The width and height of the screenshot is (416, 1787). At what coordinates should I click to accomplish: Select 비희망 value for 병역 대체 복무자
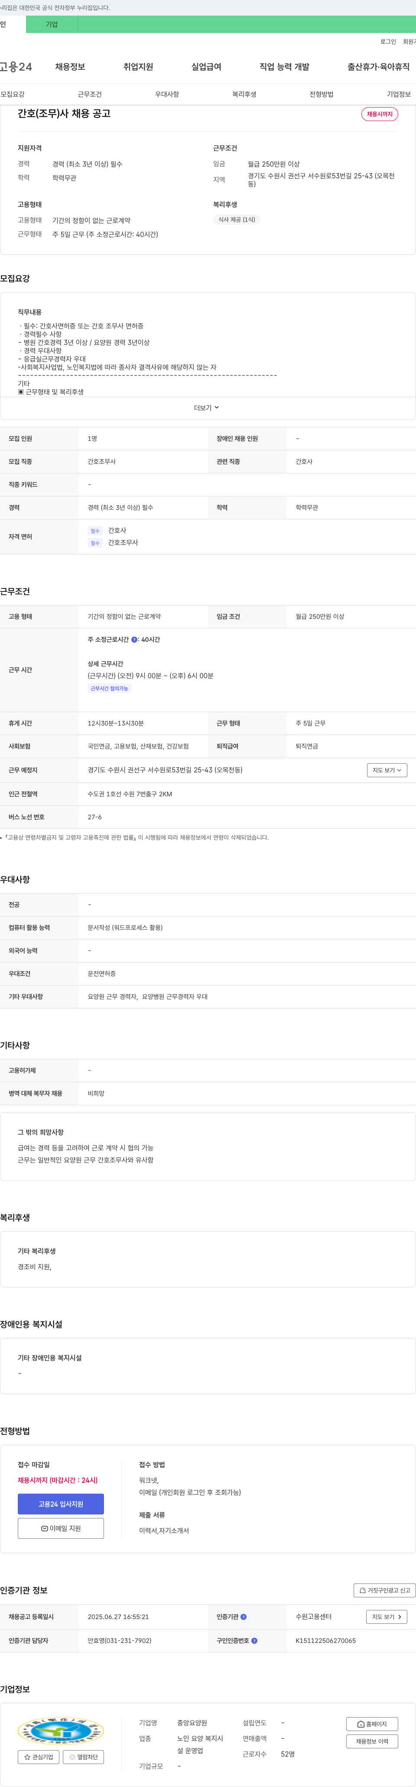tap(96, 1093)
